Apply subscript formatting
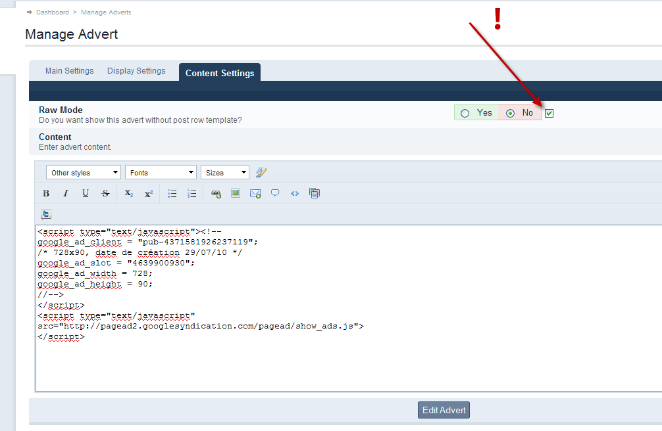The height and width of the screenshot is (431, 662). point(129,193)
